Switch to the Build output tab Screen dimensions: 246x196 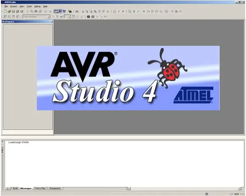pos(15,188)
